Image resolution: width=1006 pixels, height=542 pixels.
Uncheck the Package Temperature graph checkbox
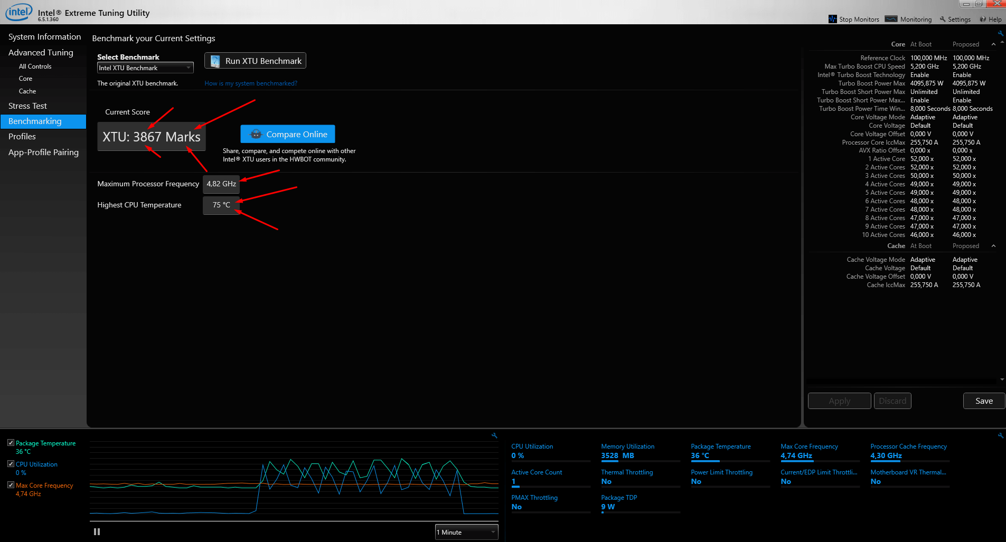[x=11, y=443]
